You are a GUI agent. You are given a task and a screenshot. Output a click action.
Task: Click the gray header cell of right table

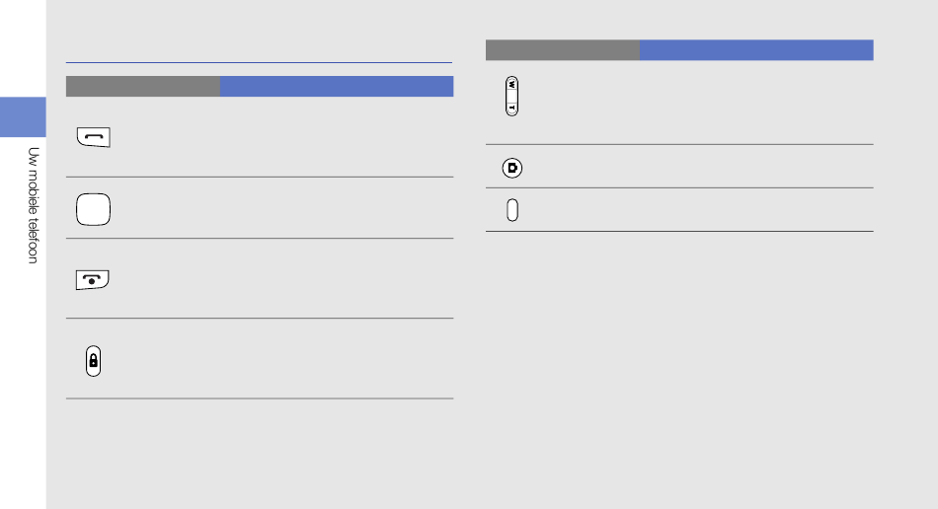pyautogui.click(x=563, y=50)
